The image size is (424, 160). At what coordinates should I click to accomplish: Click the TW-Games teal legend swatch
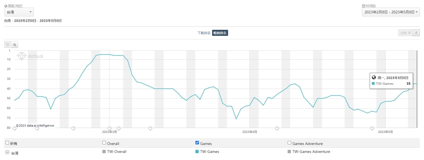coord(197,152)
